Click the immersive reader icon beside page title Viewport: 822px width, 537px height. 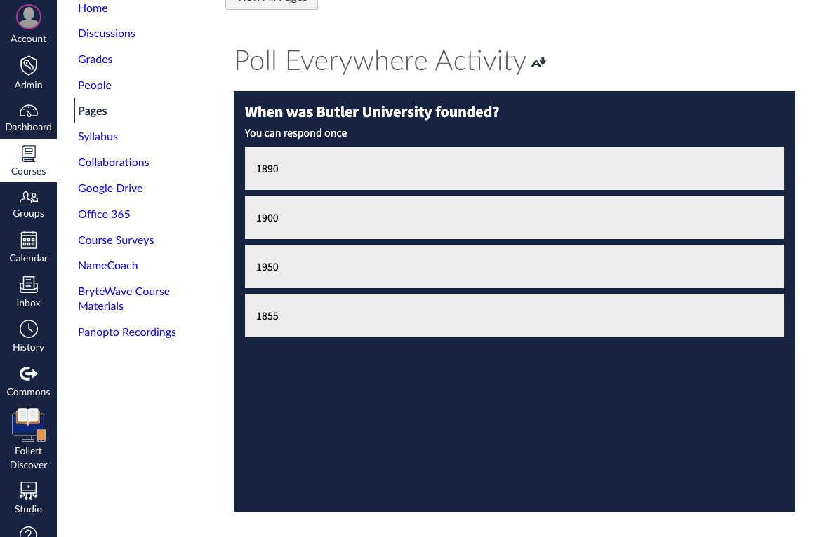(538, 62)
